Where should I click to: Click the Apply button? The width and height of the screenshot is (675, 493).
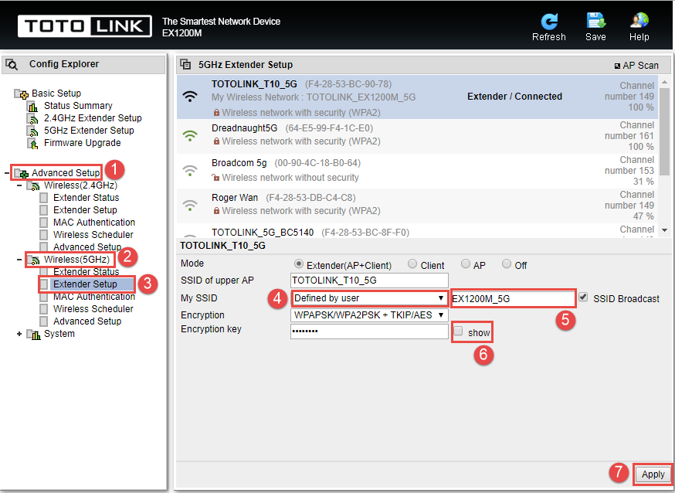653,474
